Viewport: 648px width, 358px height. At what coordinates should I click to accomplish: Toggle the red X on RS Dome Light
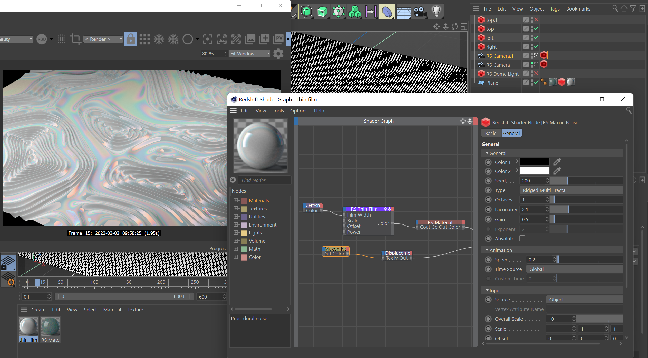pos(536,74)
